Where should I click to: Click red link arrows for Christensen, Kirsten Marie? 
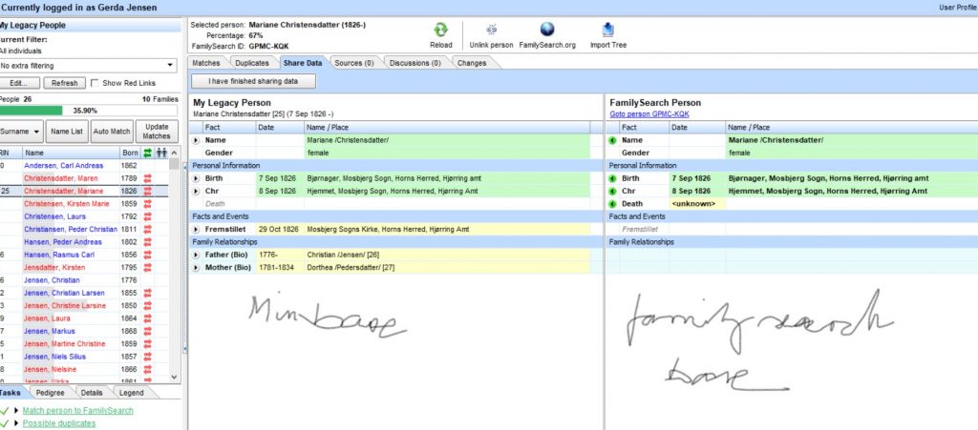(148, 204)
